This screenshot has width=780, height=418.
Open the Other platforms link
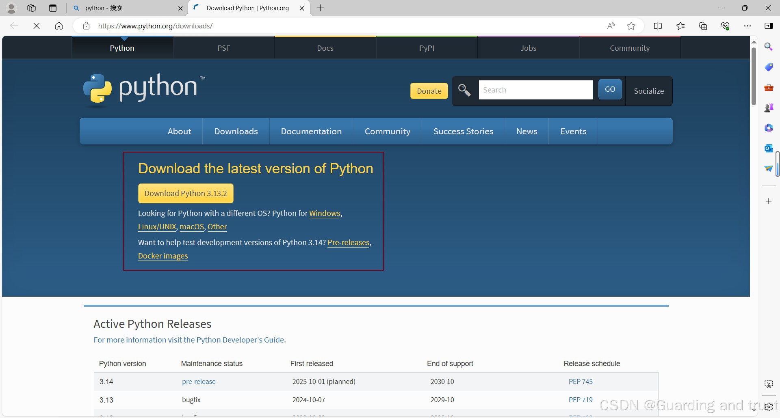217,227
